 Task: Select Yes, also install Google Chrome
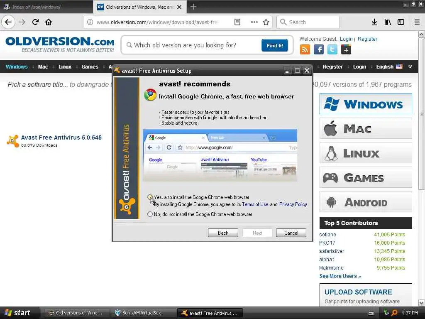click(150, 197)
